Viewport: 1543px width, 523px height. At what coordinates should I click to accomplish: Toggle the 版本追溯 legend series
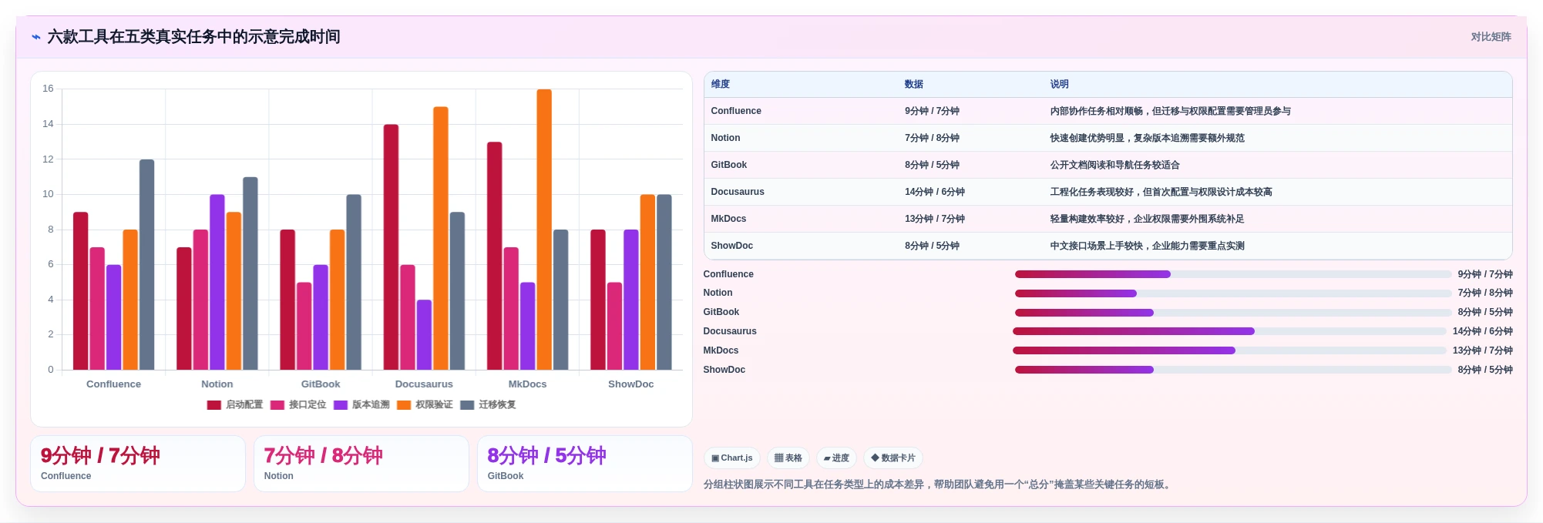coord(361,405)
